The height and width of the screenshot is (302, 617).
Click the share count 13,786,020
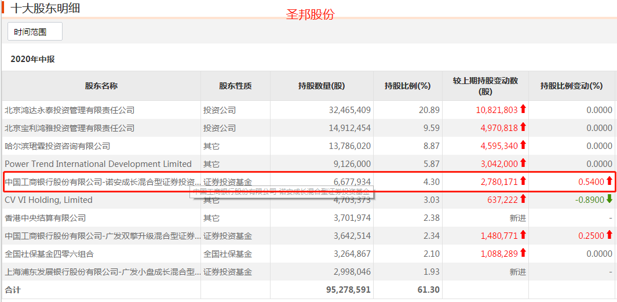tap(349, 146)
